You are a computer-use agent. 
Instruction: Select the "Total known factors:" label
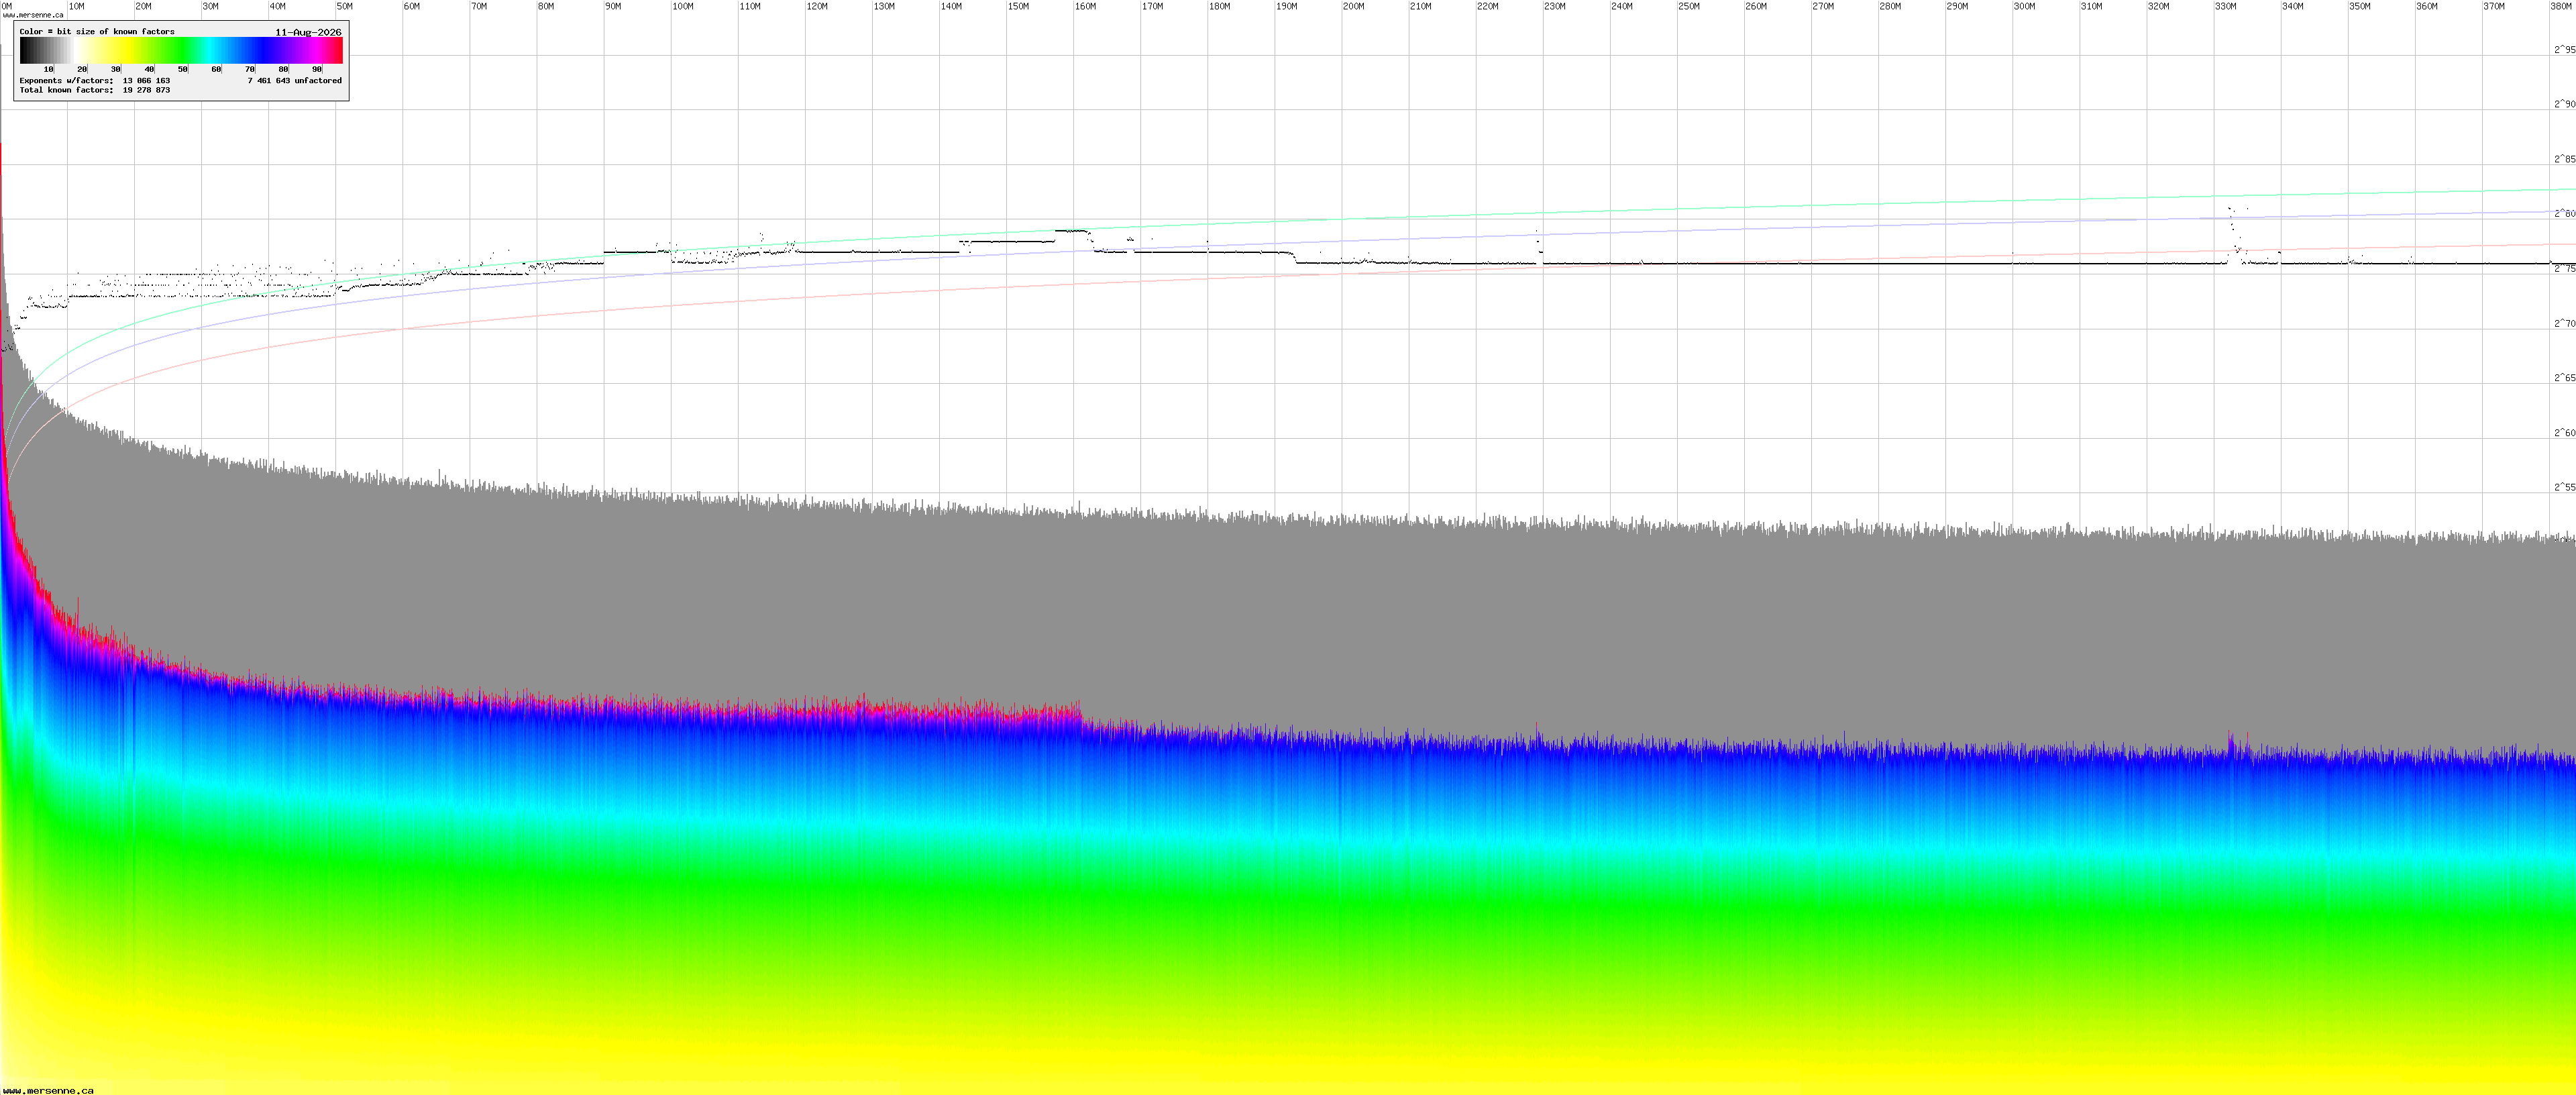[x=66, y=90]
